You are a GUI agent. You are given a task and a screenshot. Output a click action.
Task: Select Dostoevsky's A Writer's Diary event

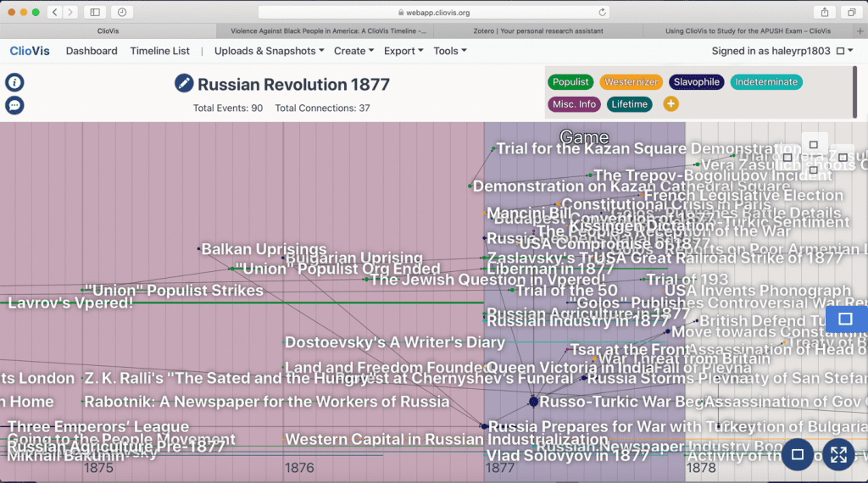pos(395,342)
